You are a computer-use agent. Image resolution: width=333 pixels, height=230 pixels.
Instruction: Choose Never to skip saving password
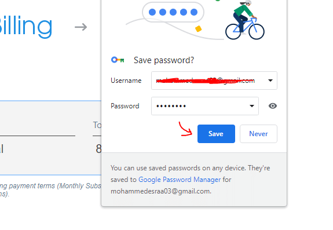(x=258, y=134)
